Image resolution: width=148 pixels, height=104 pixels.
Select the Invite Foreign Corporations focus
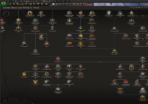point(41,37)
